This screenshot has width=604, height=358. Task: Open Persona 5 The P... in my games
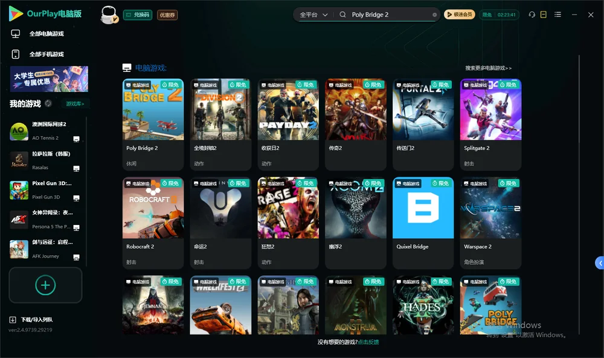pyautogui.click(x=45, y=220)
